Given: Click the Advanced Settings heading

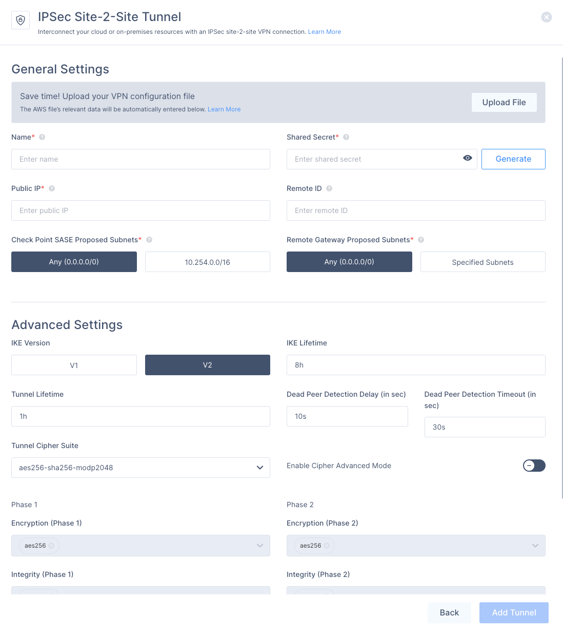Looking at the screenshot, I should [x=67, y=325].
